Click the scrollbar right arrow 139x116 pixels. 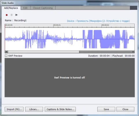tap(133, 52)
